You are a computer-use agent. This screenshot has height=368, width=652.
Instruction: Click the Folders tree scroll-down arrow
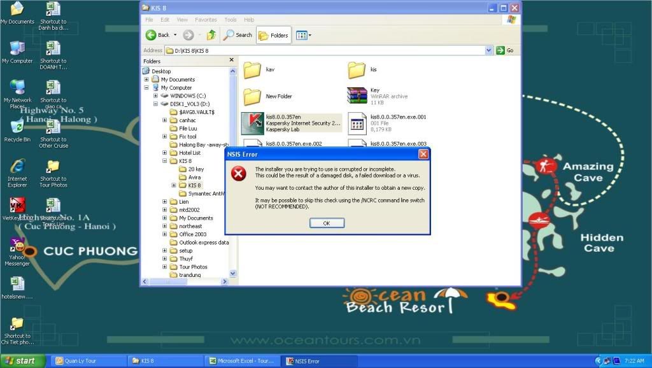233,274
